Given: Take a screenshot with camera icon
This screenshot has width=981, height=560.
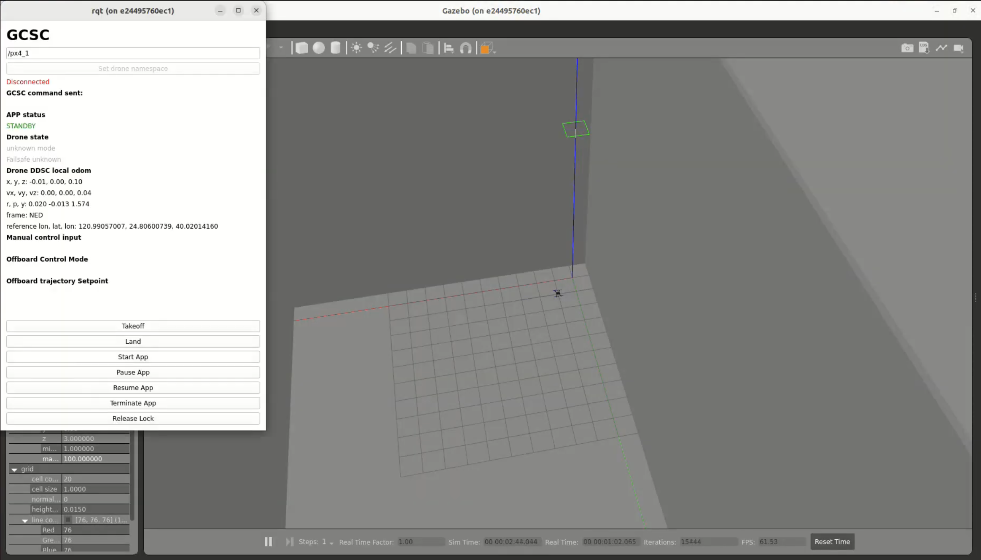Looking at the screenshot, I should [x=907, y=48].
